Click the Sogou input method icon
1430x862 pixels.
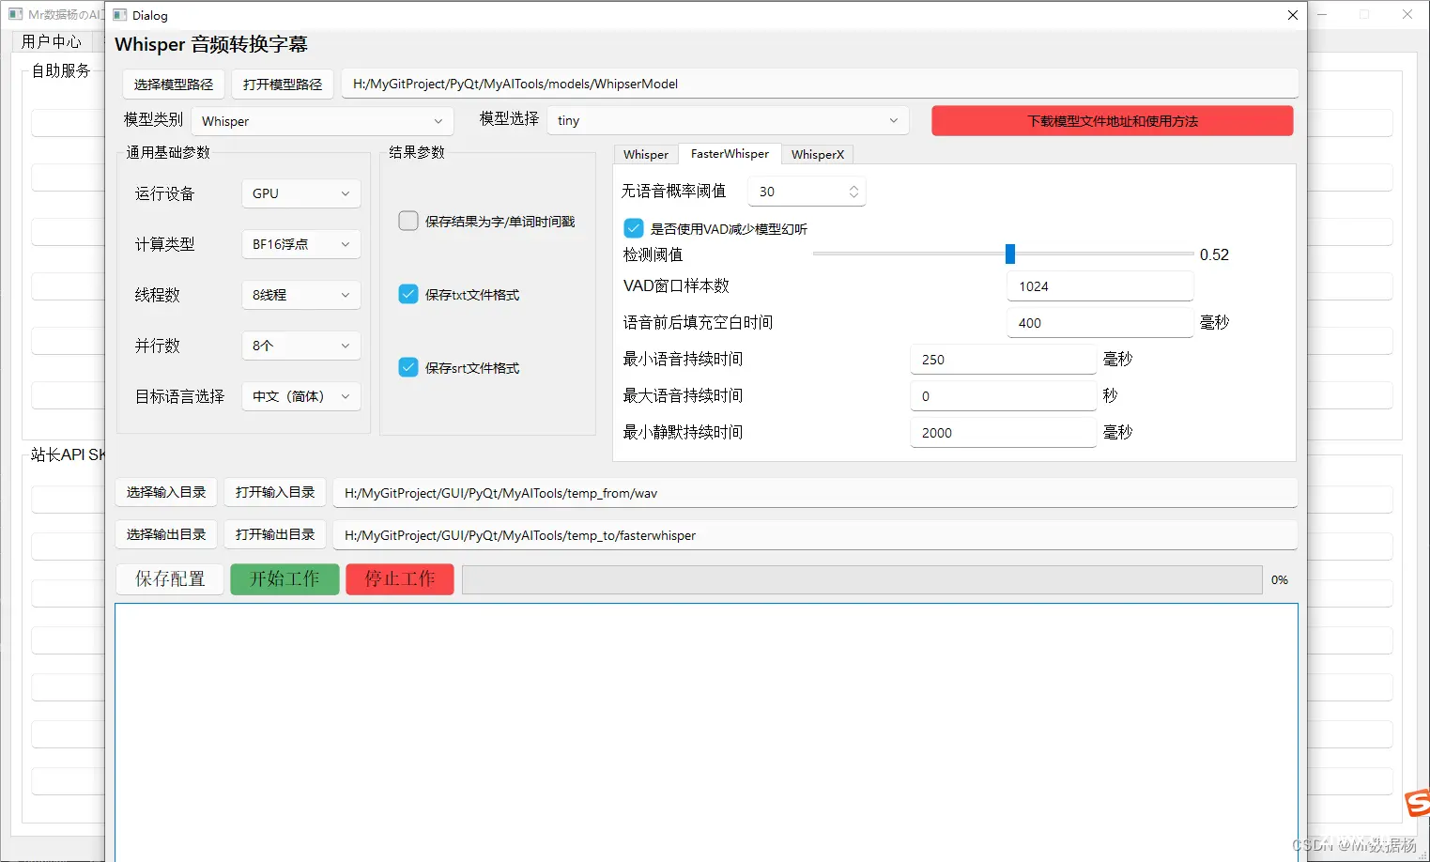click(x=1418, y=803)
